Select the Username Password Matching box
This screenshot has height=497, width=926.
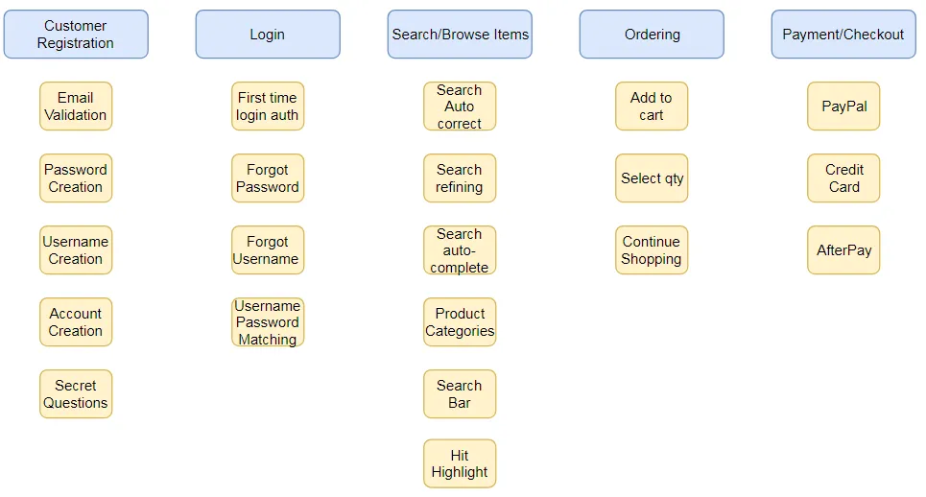click(268, 322)
